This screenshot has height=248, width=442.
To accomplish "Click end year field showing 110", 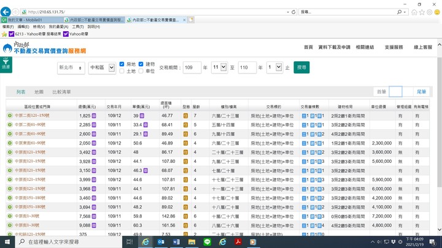I will [247, 67].
